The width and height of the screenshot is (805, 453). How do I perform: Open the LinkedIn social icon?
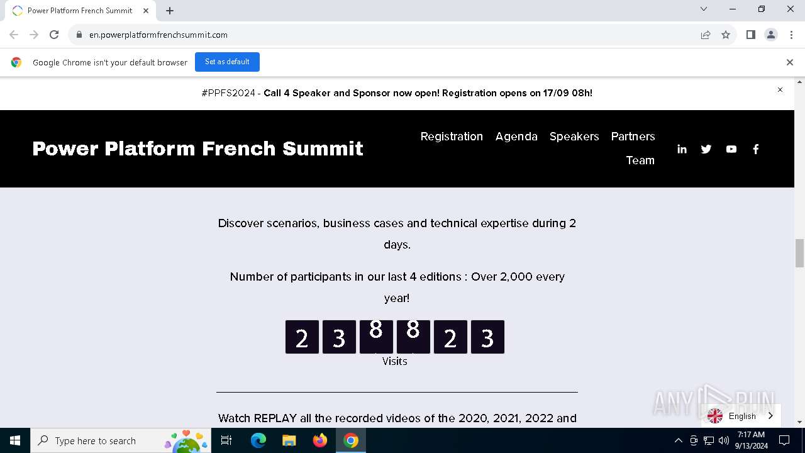pos(682,149)
